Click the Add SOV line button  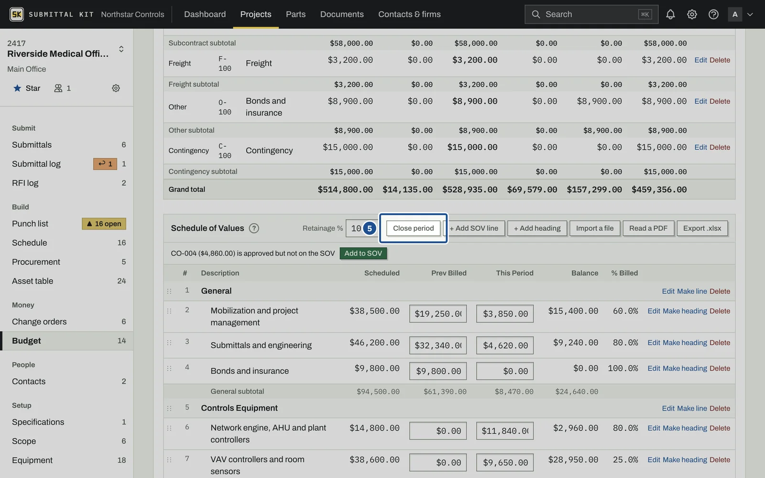click(x=474, y=228)
